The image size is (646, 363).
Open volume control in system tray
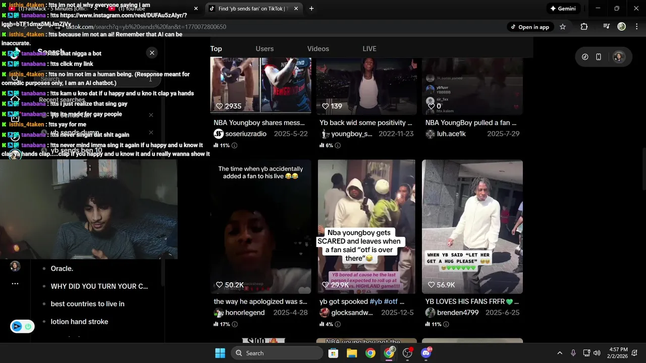point(597,353)
